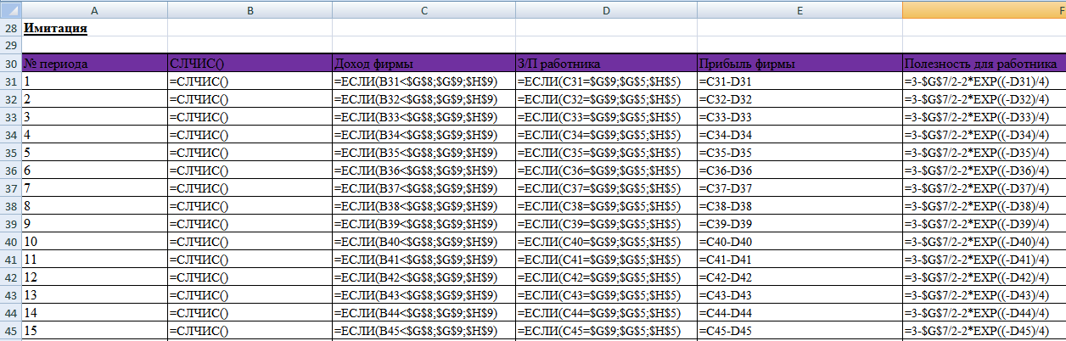
Task: Select row 35 header
Action: [x=10, y=153]
